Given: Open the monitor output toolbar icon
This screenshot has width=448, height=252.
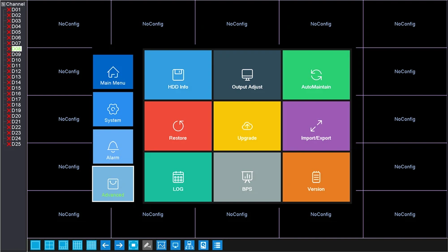Looking at the screenshot, I should click(176, 245).
